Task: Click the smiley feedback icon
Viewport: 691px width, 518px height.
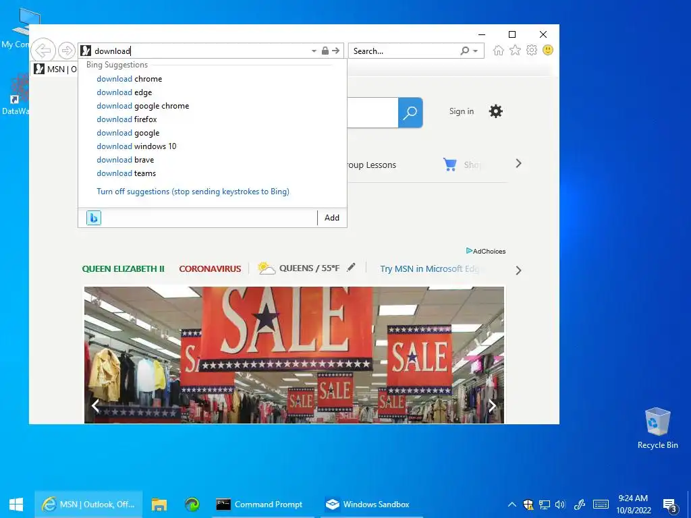Action: (x=548, y=50)
